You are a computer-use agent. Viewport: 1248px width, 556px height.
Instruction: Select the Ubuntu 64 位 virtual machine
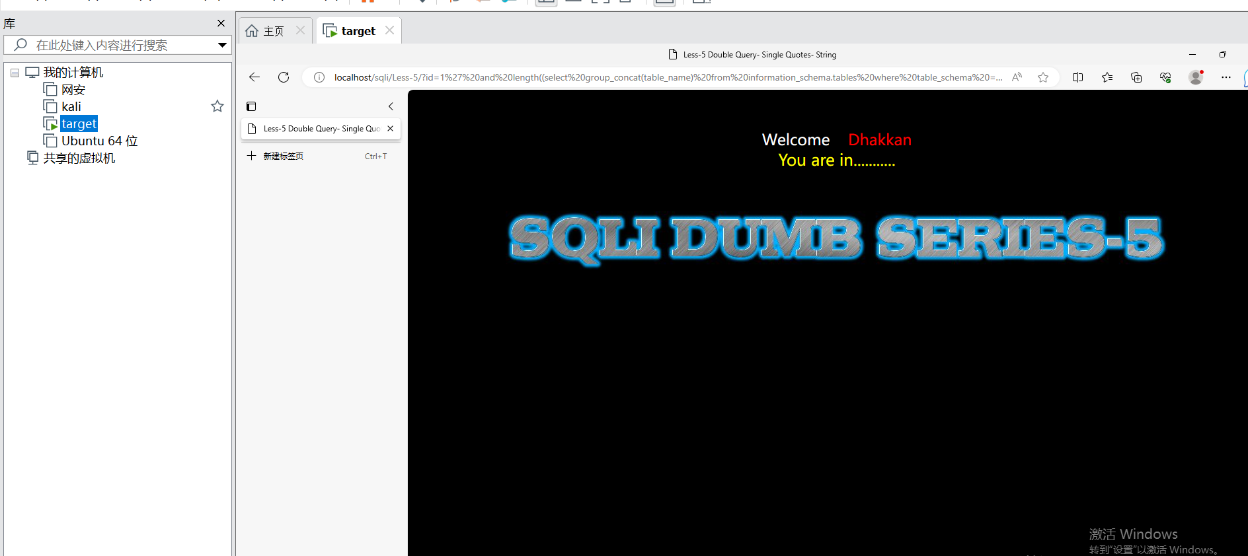coord(100,141)
